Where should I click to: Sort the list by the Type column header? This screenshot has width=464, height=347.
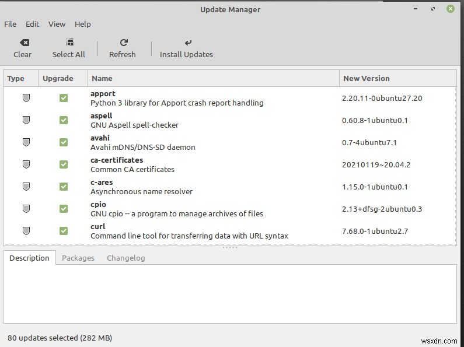pyautogui.click(x=21, y=78)
